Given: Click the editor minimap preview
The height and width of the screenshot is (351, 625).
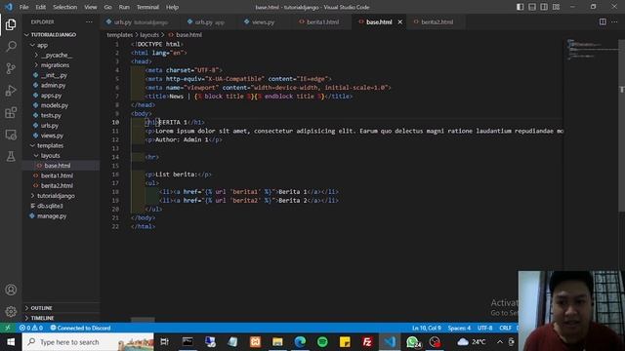Looking at the screenshot, I should pos(592,50).
